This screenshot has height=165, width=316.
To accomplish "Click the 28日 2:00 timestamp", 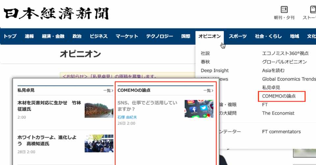I will [26, 152].
